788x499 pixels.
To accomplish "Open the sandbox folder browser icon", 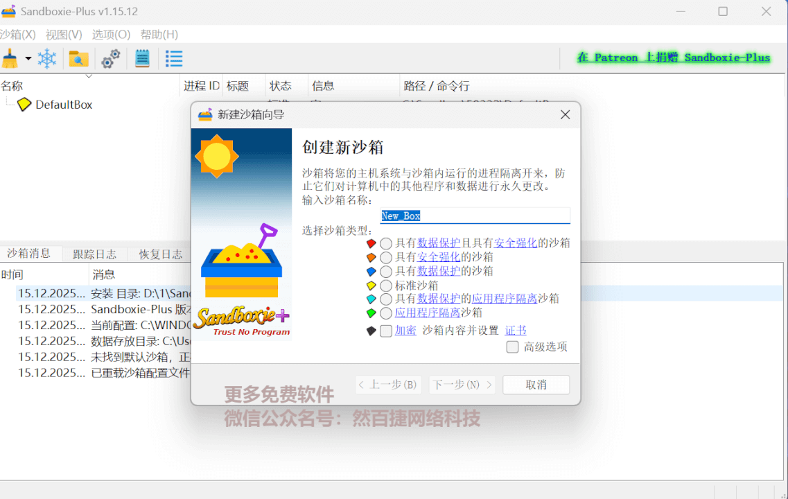I will (78, 59).
